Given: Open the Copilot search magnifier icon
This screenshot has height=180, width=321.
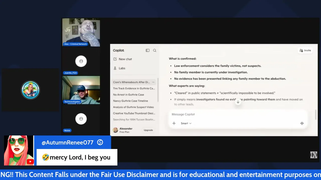Looking at the screenshot, I should point(155,50).
